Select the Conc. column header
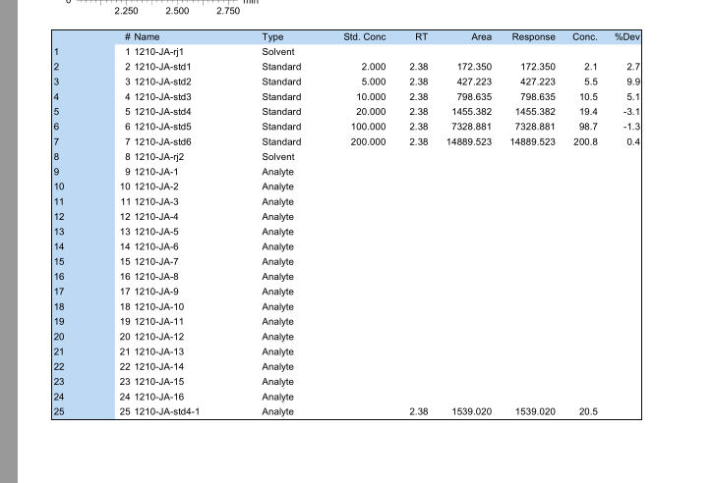Image resolution: width=712 pixels, height=483 pixels. point(584,36)
